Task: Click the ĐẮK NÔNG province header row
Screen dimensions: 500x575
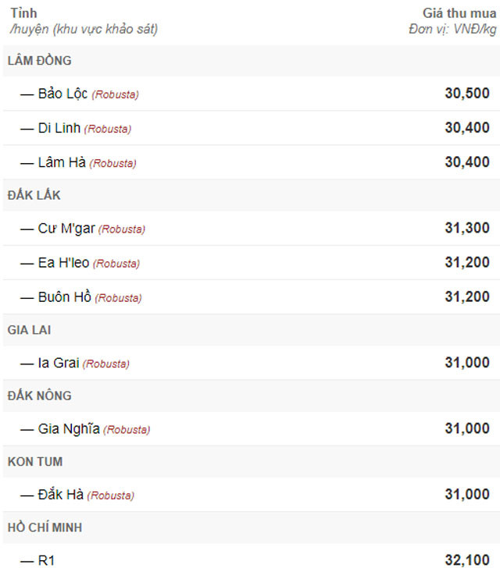Action: 39,396
